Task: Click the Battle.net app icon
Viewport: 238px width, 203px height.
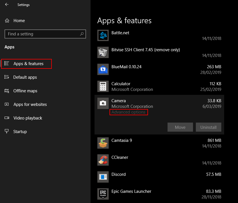Action: click(x=103, y=35)
